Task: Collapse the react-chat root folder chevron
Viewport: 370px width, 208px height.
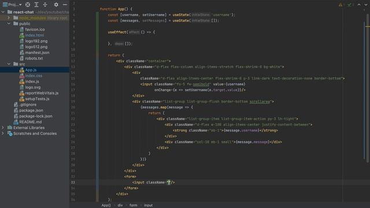Action: [3, 12]
